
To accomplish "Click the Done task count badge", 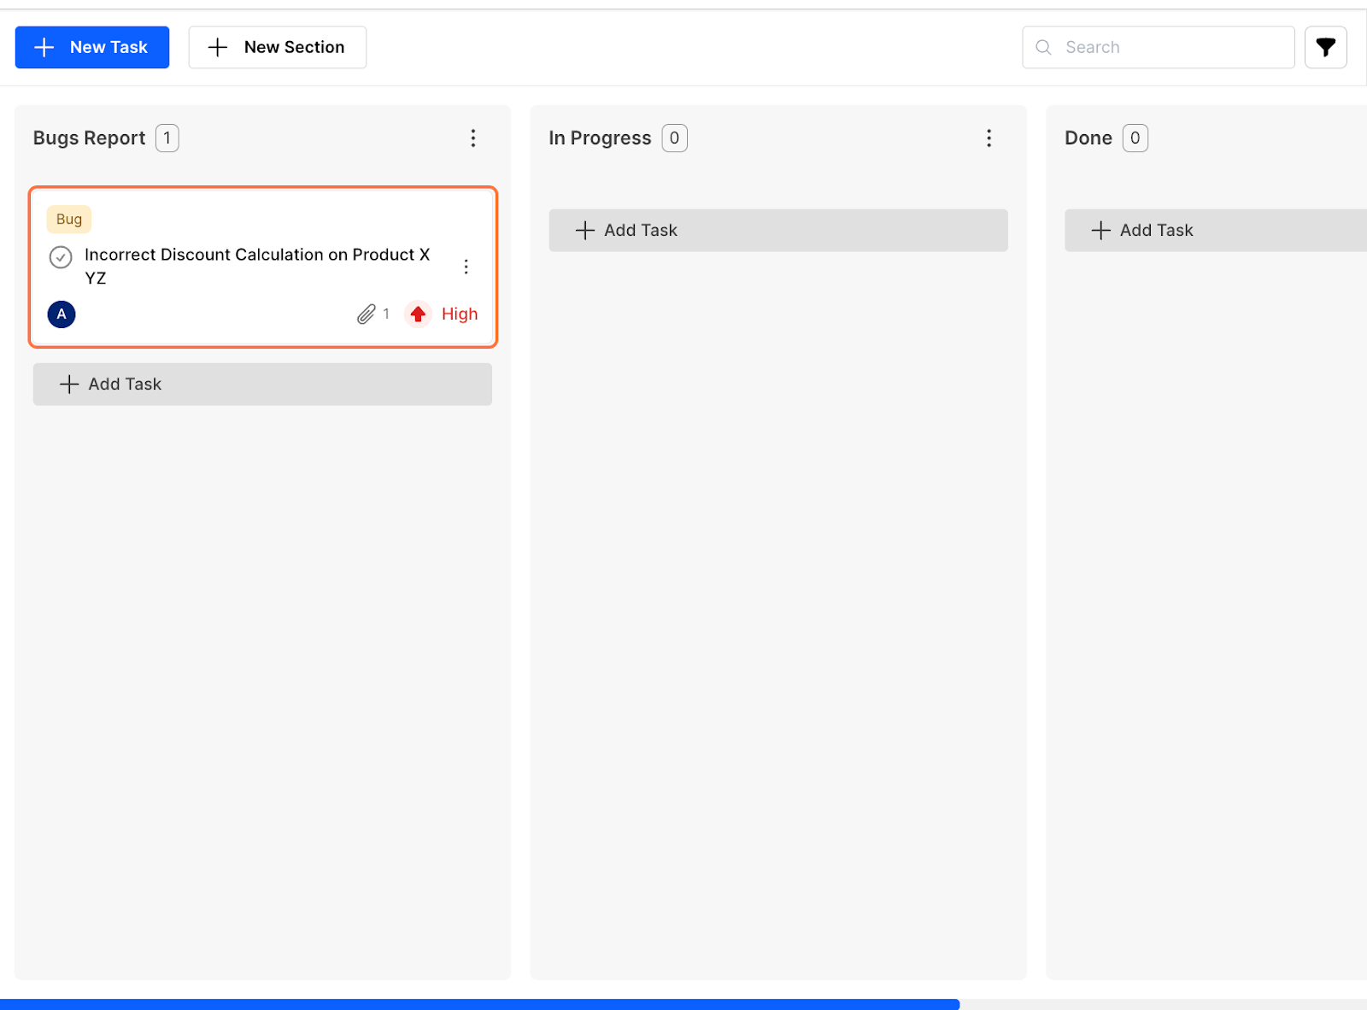I will [x=1135, y=138].
